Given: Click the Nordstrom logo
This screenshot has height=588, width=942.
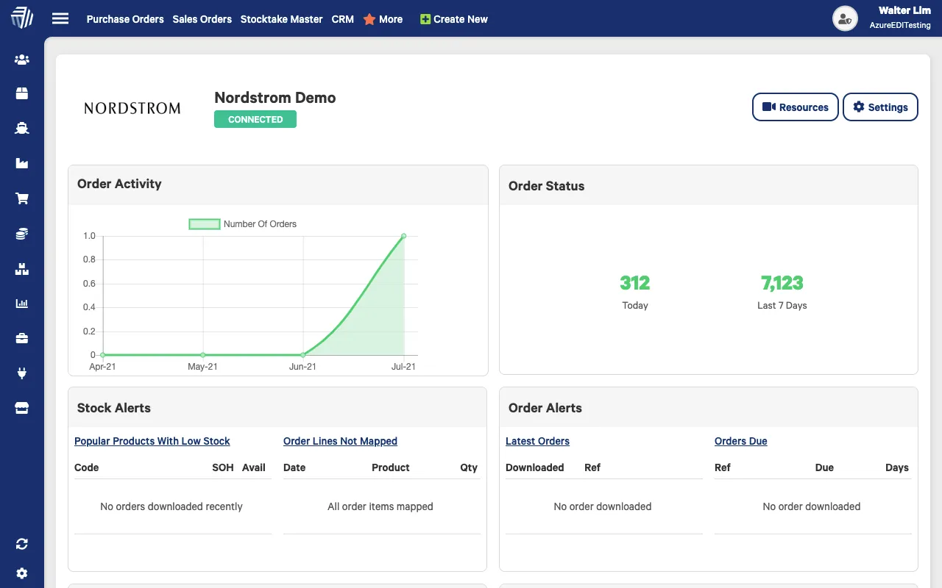Looking at the screenshot, I should 132,108.
